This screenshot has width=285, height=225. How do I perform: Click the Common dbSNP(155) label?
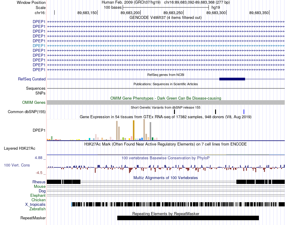(26, 112)
